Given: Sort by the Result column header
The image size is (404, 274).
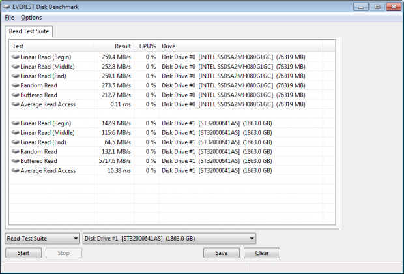Looking at the screenshot, I should [x=114, y=46].
